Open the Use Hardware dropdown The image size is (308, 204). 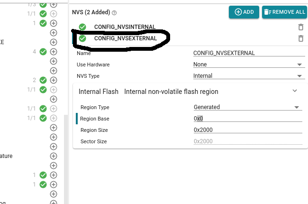click(247, 65)
